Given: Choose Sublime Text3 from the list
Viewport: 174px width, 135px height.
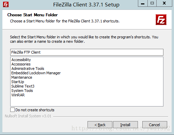Looking at the screenshot, I should (23, 86).
